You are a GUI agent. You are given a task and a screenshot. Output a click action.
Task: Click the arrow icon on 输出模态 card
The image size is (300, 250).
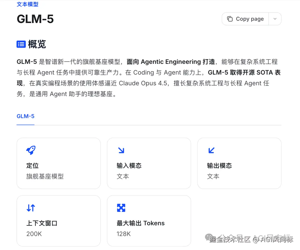point(211,150)
